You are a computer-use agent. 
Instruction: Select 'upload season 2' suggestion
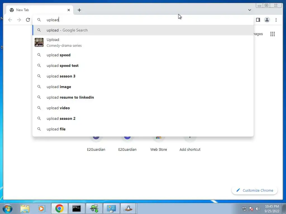click(143, 118)
